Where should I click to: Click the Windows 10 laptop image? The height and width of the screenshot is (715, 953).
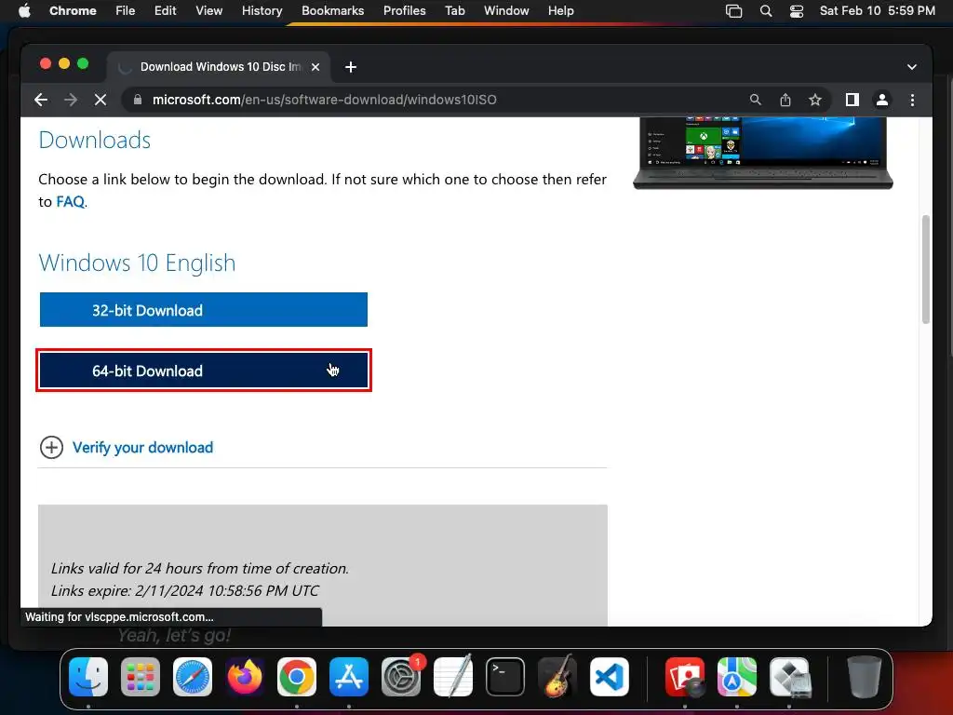[763, 154]
